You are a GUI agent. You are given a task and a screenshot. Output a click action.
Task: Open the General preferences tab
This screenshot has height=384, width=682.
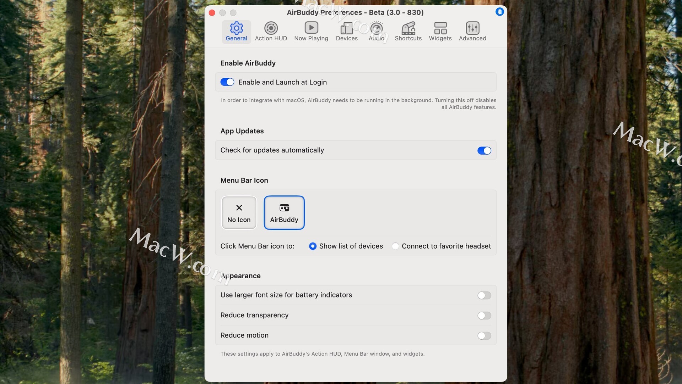[236, 32]
